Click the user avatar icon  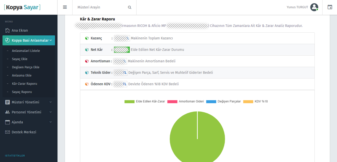314,7
